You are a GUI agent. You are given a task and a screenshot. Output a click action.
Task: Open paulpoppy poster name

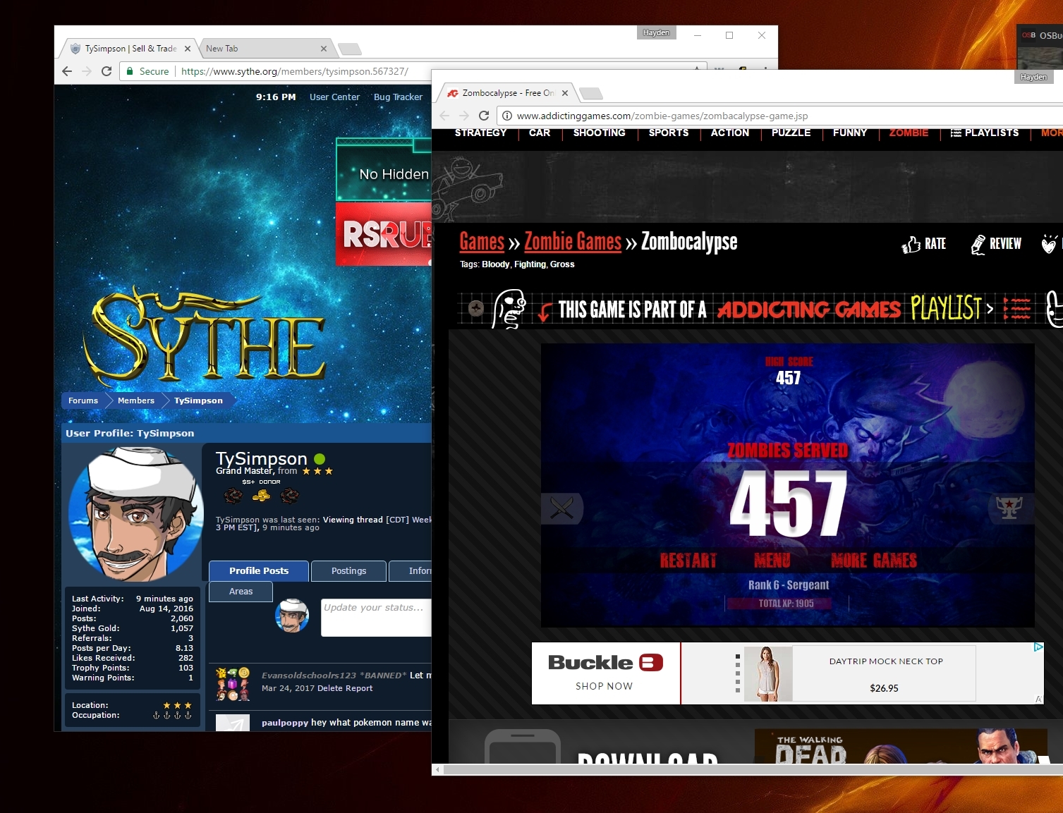(285, 723)
